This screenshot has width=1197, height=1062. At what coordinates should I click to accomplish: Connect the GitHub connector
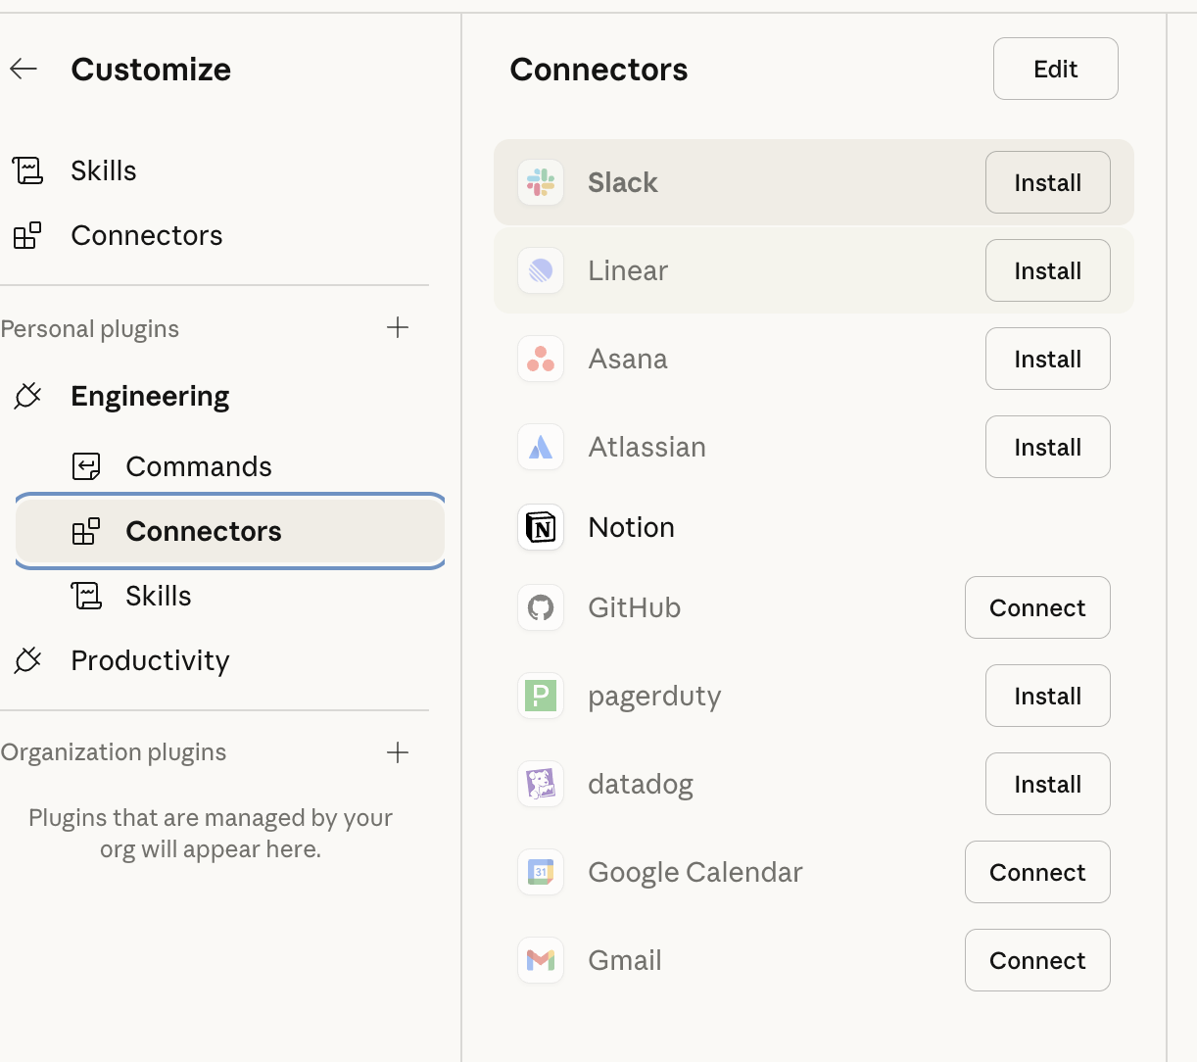1037,607
